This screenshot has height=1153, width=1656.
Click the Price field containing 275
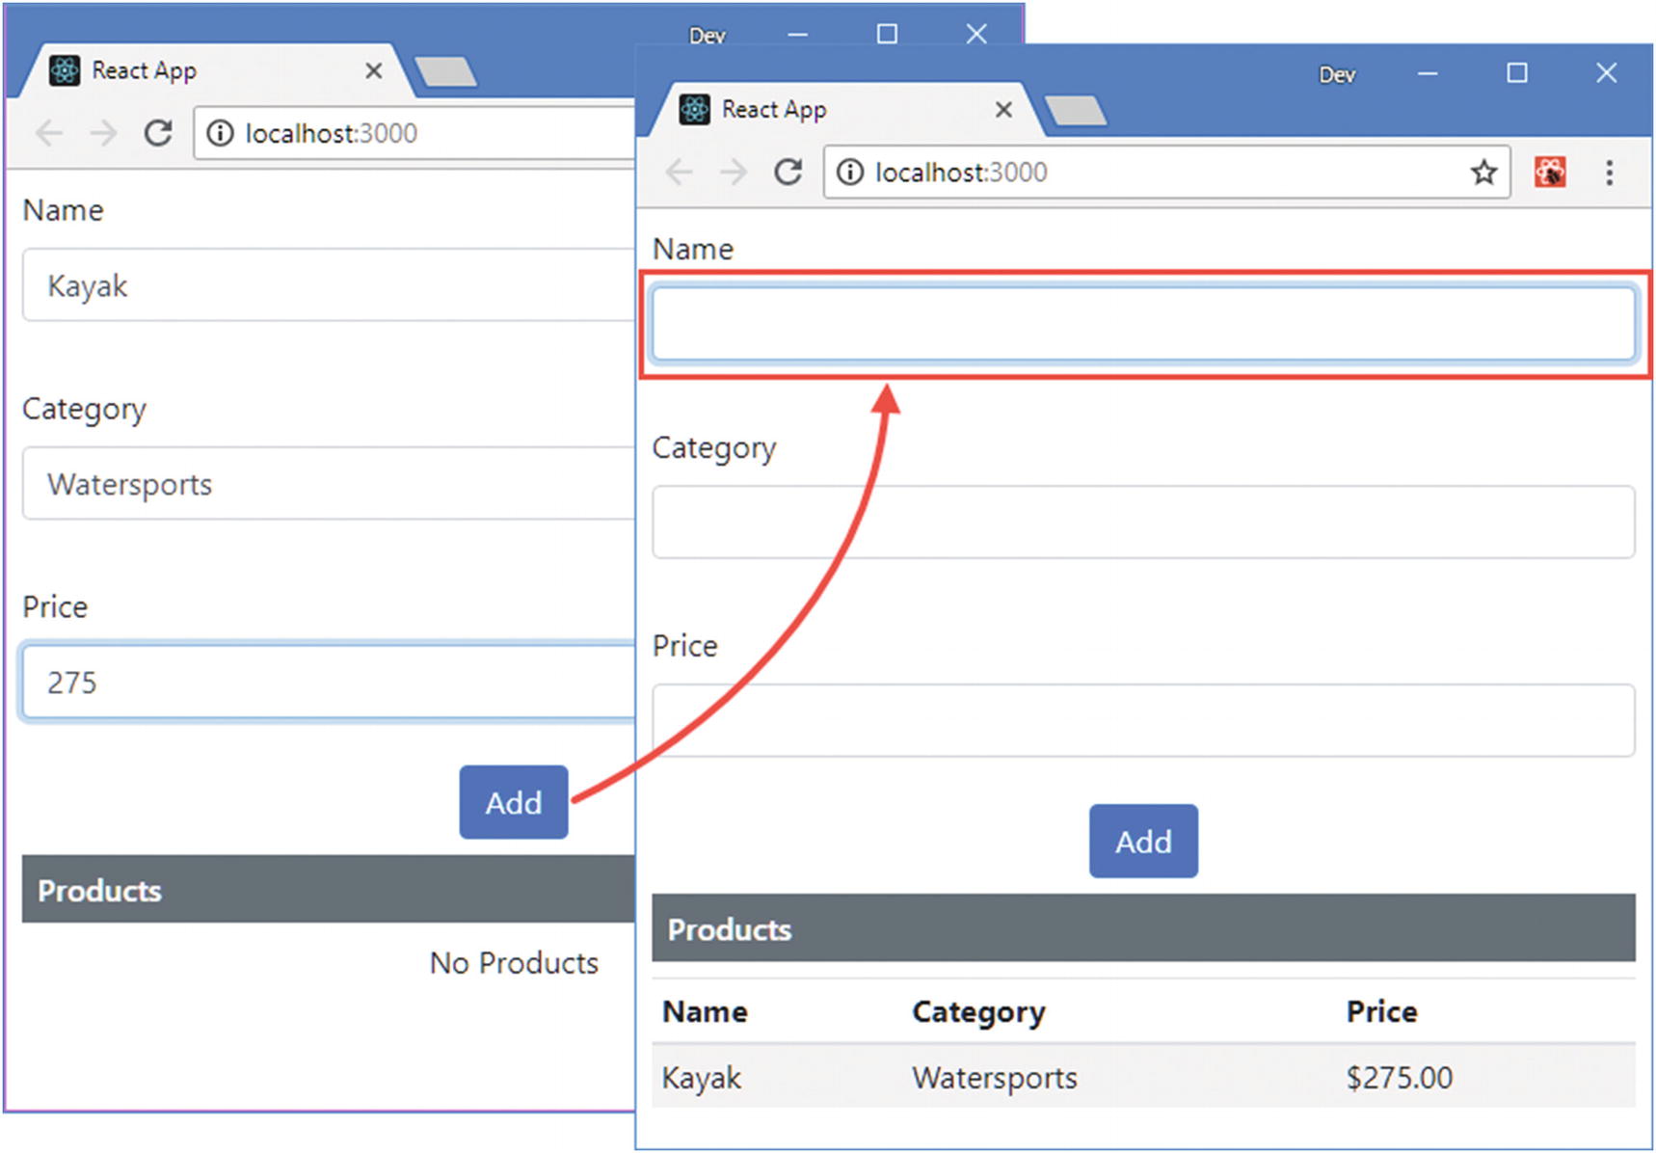(x=328, y=683)
